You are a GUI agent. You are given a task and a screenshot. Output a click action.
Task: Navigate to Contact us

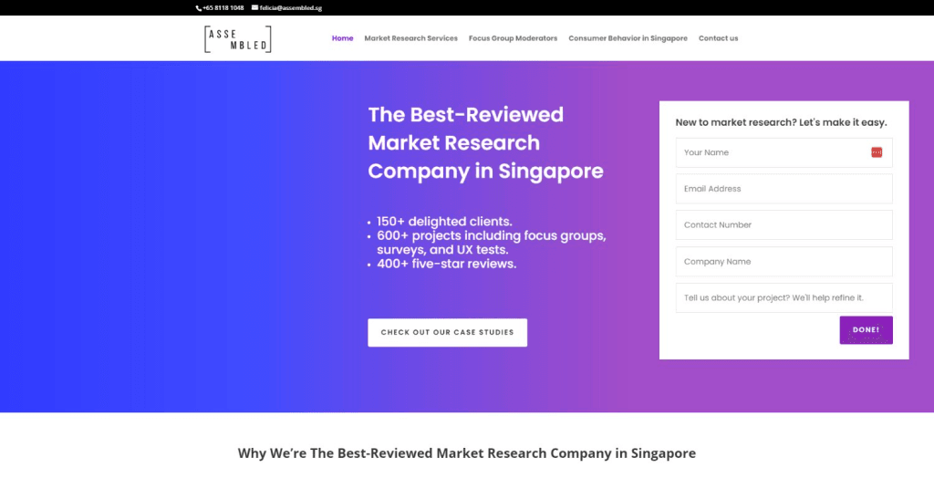[719, 38]
